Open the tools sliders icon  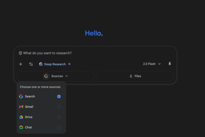coord(31,64)
